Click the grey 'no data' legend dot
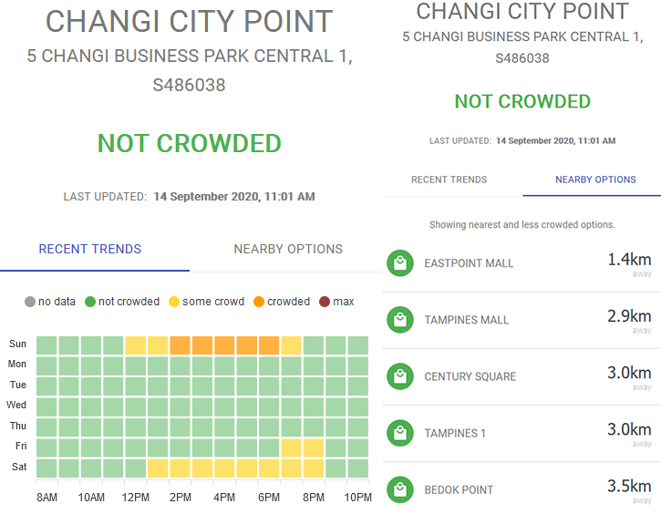This screenshot has height=514, width=661. coord(30,302)
